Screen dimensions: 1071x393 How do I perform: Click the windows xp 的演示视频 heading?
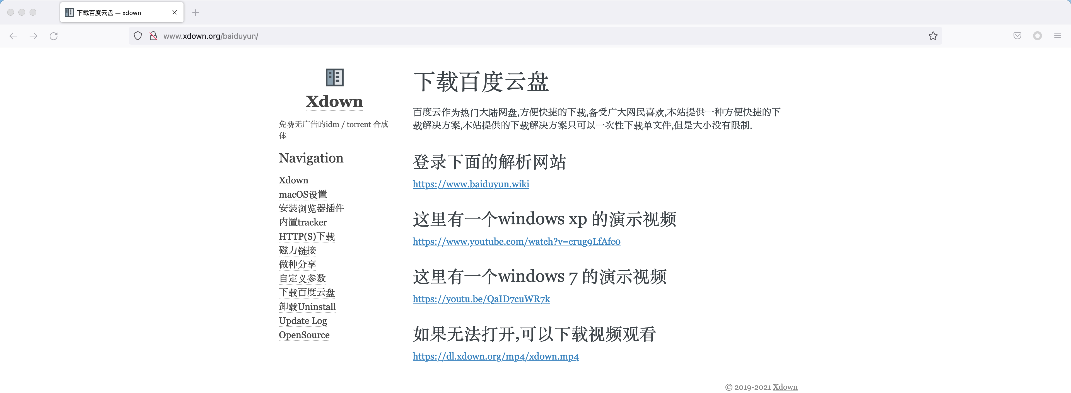[545, 219]
